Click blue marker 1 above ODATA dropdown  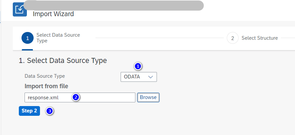point(138,66)
